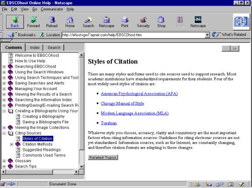Click the horizontal scrollbar thumb in contents pane

coord(29,172)
